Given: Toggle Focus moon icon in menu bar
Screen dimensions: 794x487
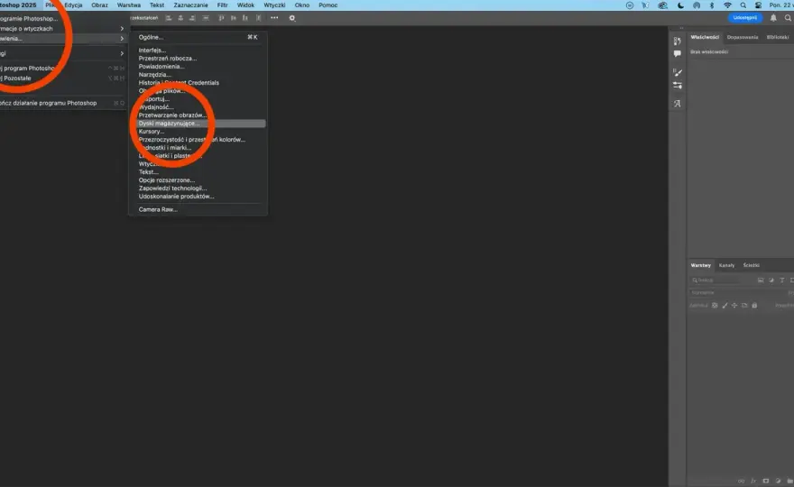Looking at the screenshot, I should [680, 5].
